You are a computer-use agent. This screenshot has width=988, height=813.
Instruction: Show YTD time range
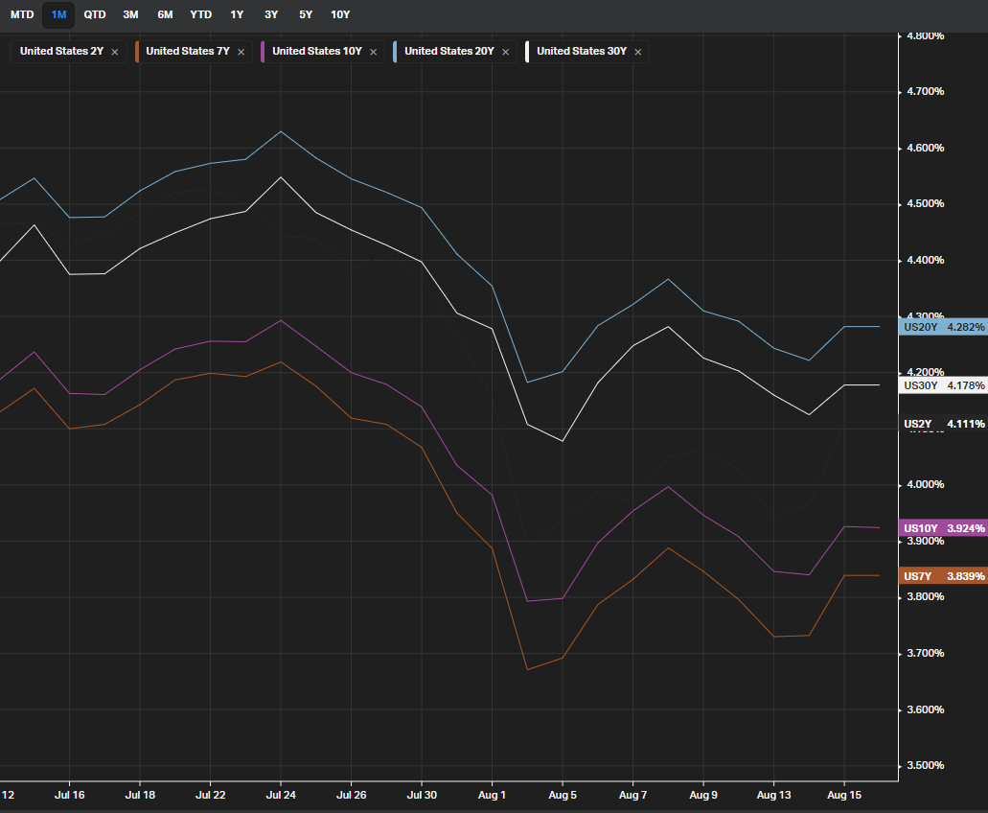click(201, 14)
